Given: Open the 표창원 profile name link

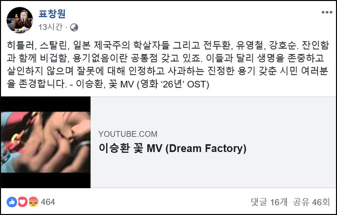Looking at the screenshot, I should (x=52, y=14).
